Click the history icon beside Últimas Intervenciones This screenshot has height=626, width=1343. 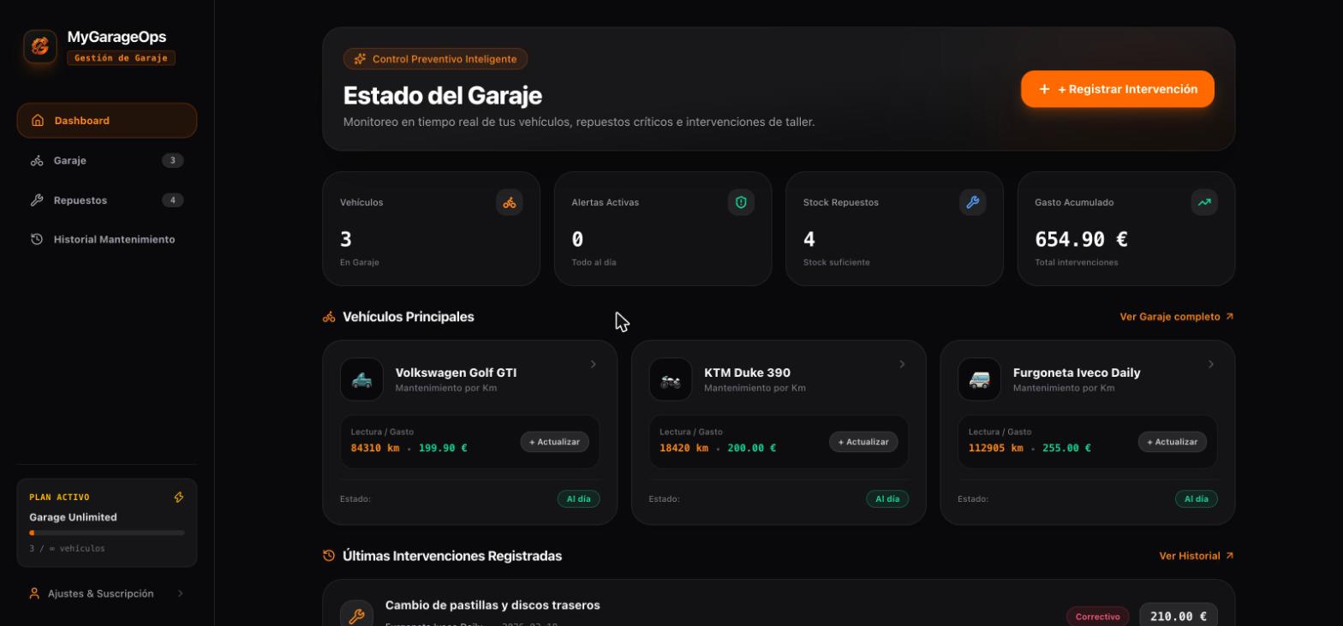[329, 556]
